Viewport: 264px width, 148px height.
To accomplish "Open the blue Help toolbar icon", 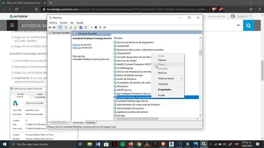I will pos(81,28).
